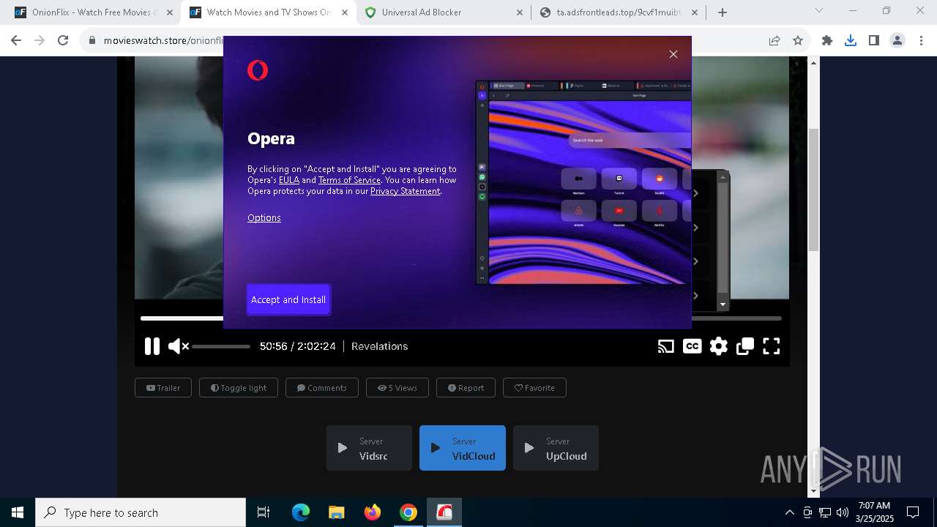Enable picture-in-picture mode icon
937x527 pixels.
tap(745, 346)
